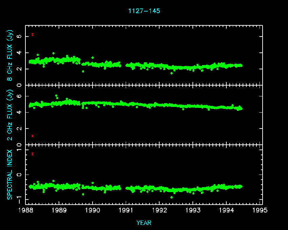This screenshot has width=288, height=230.
Task: Click the red error bar in spectral index panel
Action: pos(33,154)
